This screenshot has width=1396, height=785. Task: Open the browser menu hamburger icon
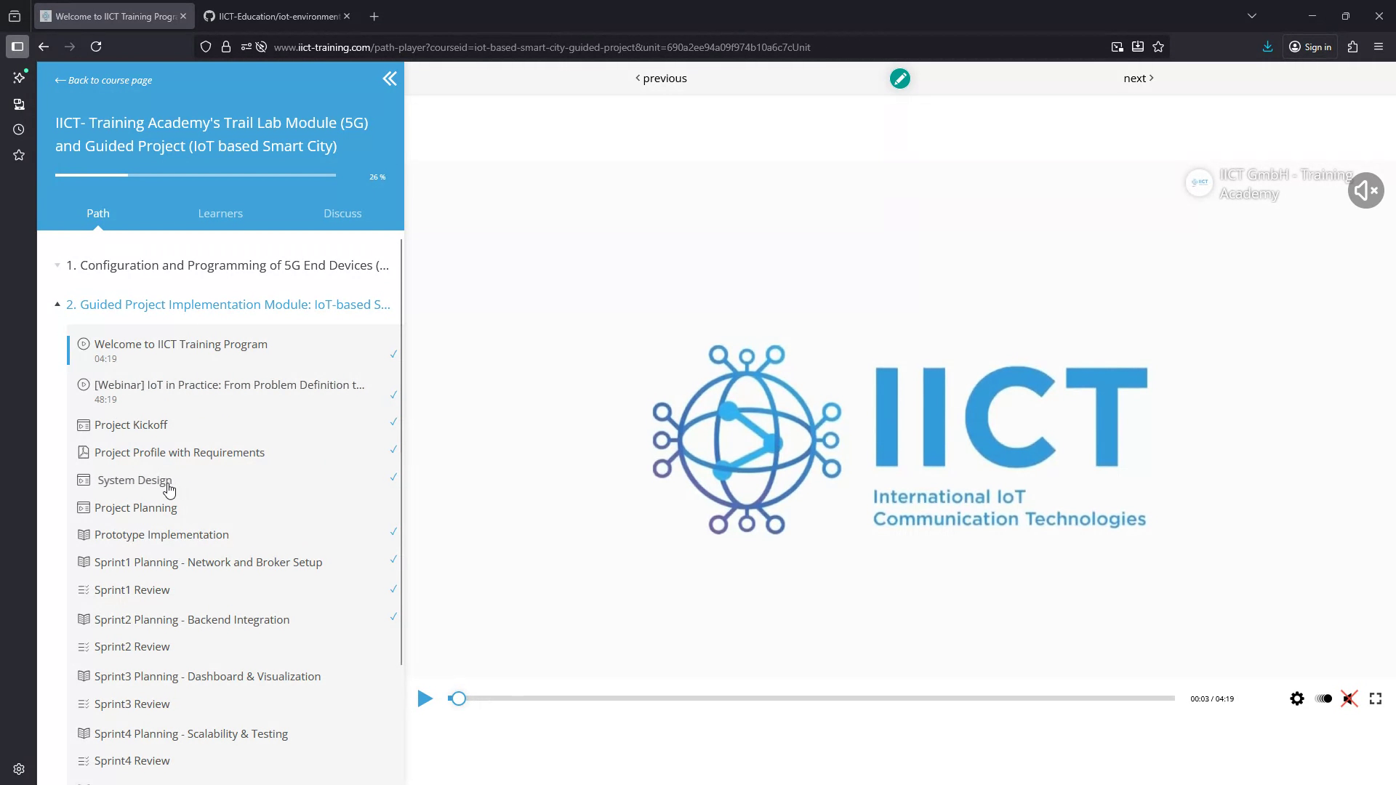click(x=1379, y=47)
